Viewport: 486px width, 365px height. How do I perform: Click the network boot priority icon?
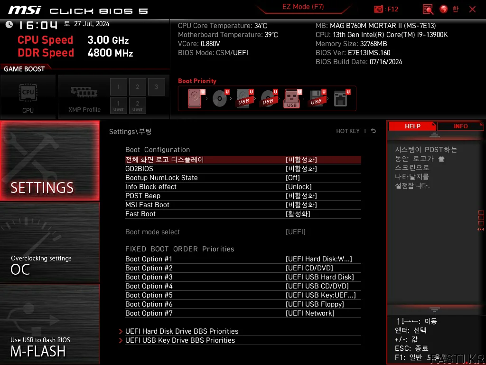342,98
